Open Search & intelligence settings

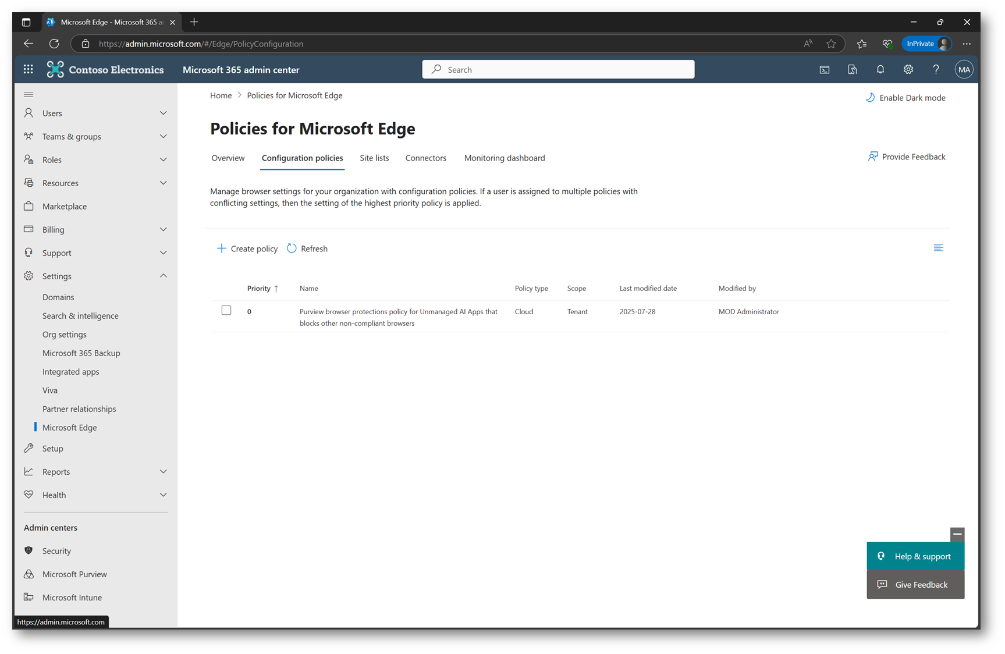click(80, 315)
